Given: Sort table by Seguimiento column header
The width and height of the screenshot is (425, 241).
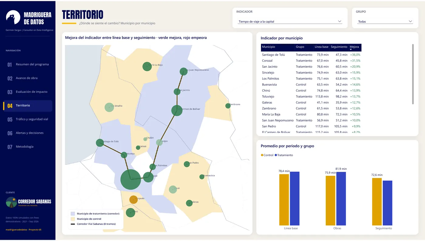Looking at the screenshot, I should click(339, 47).
